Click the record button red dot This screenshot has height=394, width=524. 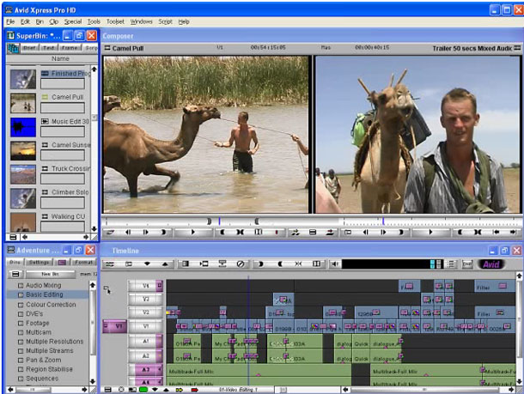[277, 232]
